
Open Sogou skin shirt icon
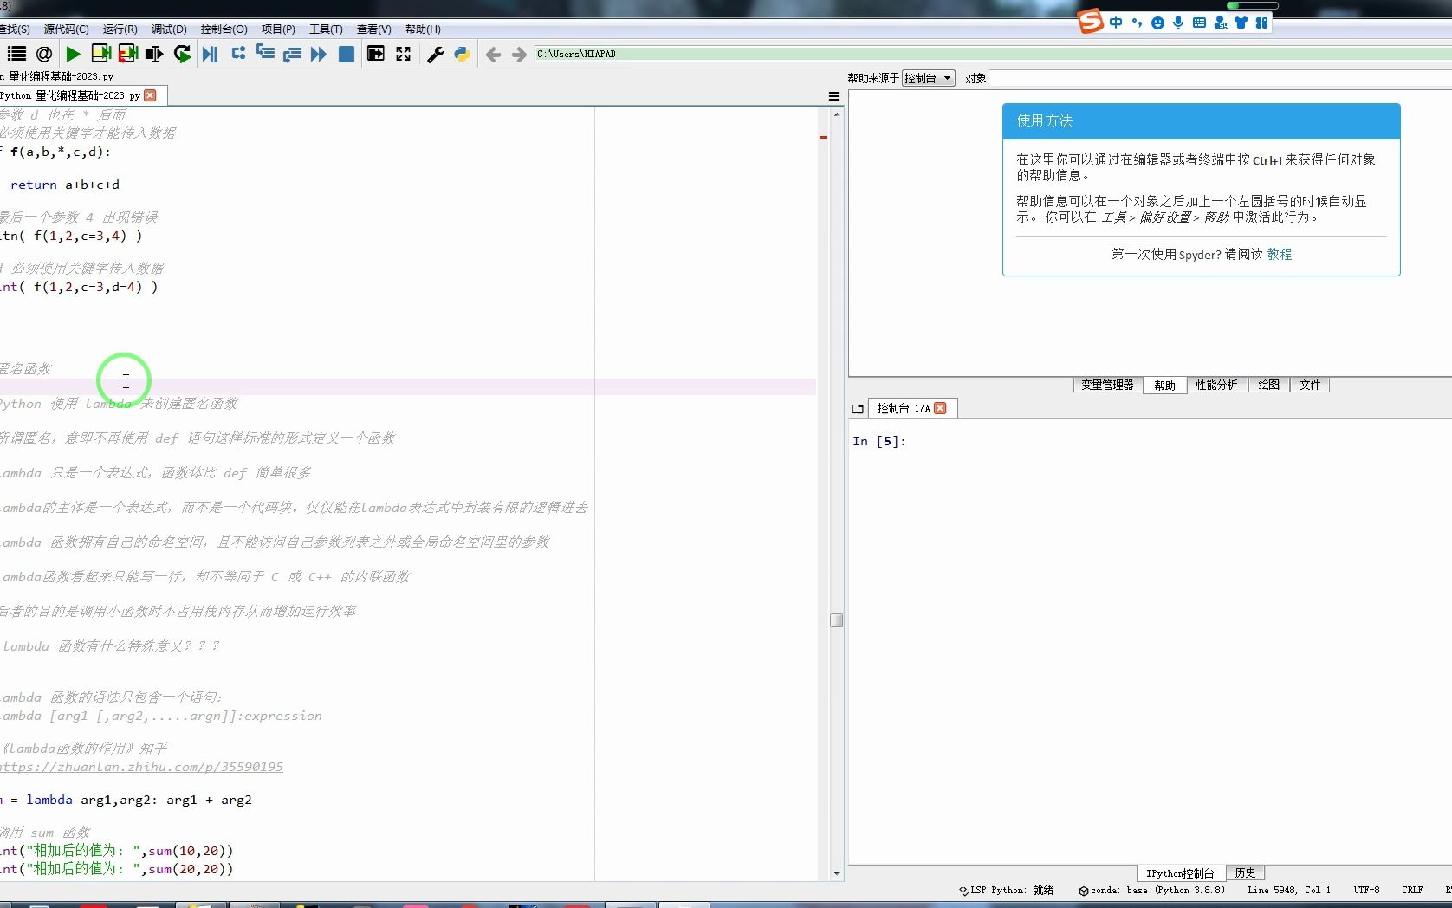pyautogui.click(x=1241, y=23)
